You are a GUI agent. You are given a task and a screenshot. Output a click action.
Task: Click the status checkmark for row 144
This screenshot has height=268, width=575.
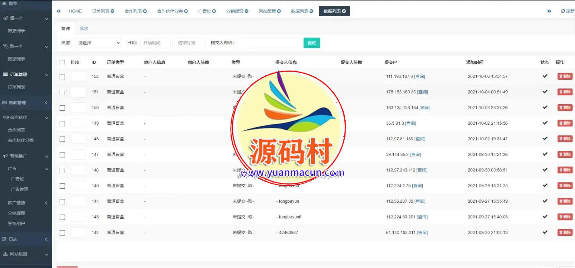point(545,201)
